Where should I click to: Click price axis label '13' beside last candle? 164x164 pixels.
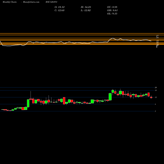coord(156,97)
